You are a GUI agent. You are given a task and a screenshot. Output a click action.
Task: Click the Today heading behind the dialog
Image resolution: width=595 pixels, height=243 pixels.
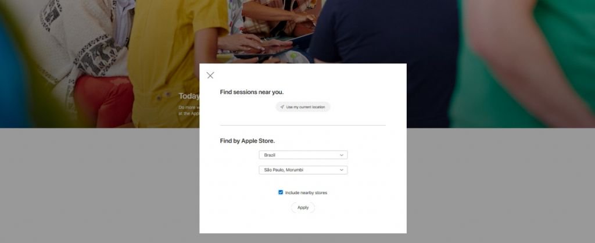coord(189,96)
